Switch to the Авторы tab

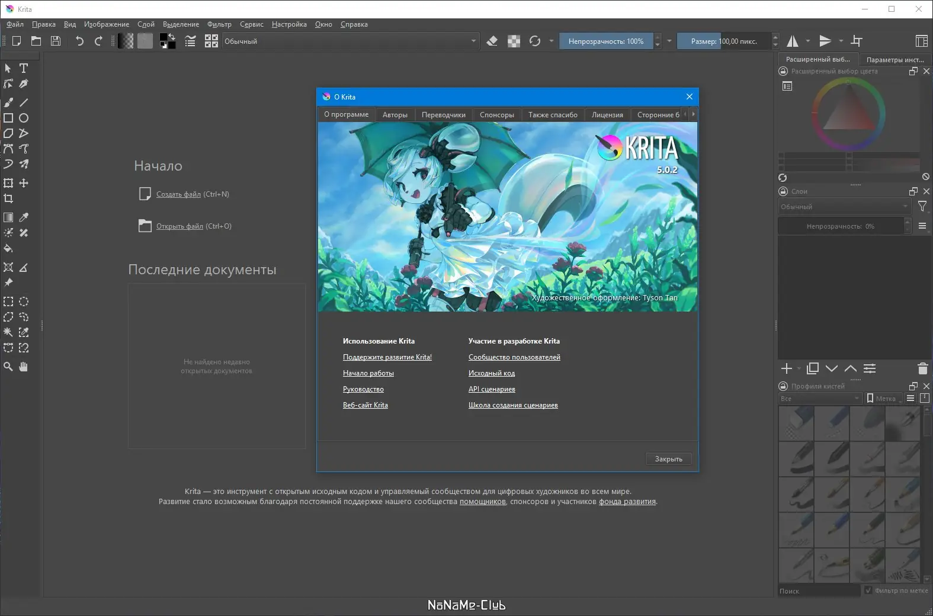[x=395, y=114]
